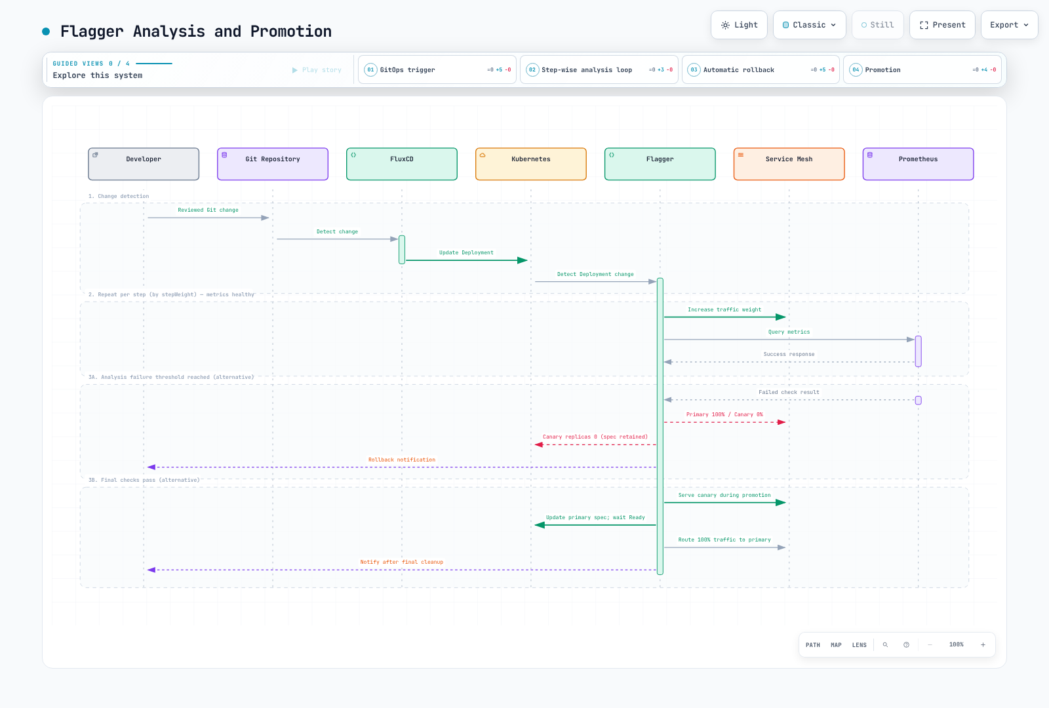Open the Classic style dropdown

point(810,25)
